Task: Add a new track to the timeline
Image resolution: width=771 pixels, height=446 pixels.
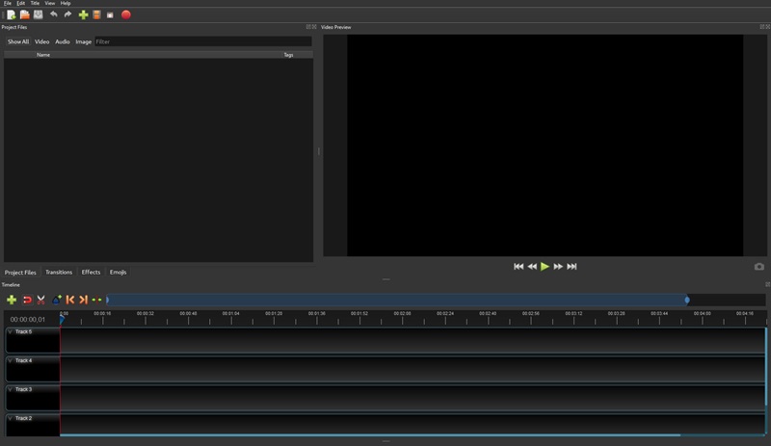Action: 12,300
